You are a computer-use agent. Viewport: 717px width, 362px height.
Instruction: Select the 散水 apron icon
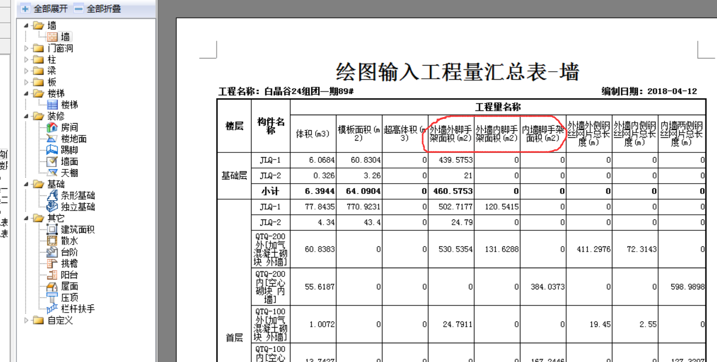coord(52,241)
